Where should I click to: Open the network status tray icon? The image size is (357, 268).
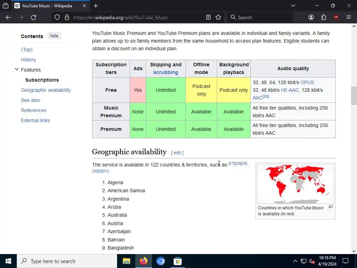(x=304, y=261)
